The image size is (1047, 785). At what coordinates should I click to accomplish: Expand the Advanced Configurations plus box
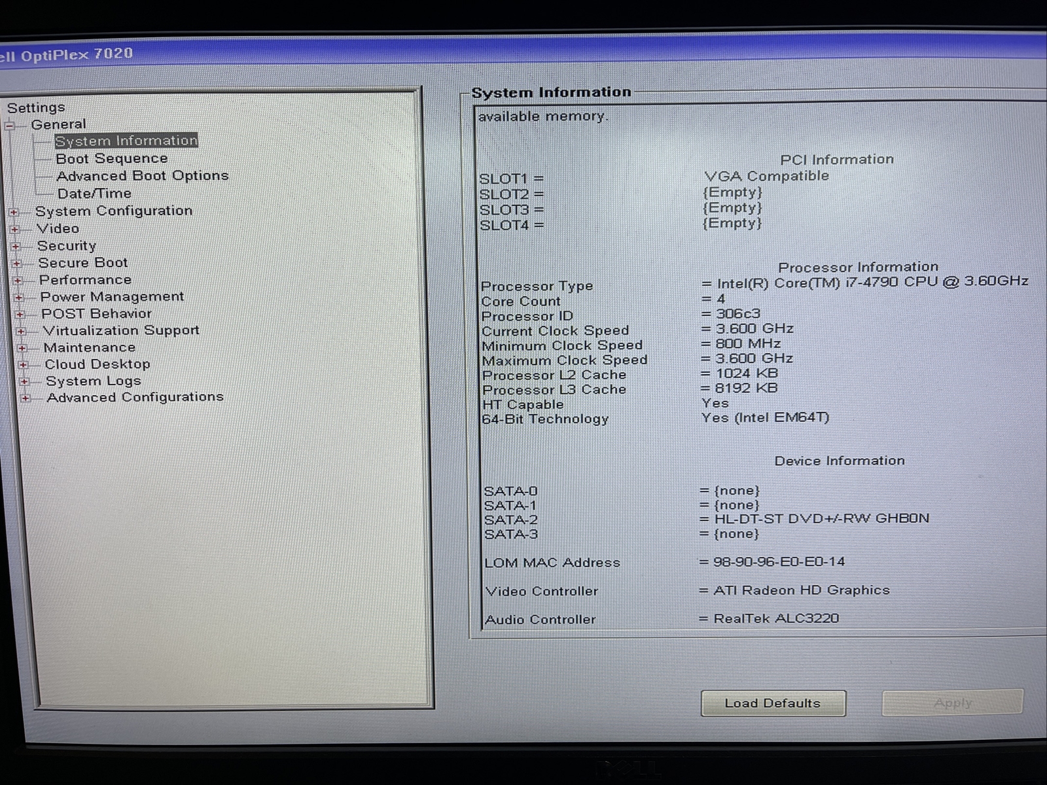coord(26,398)
